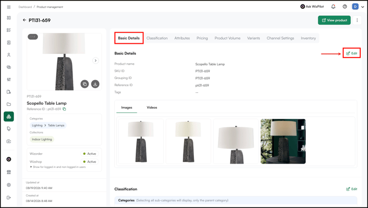Open the hamburger menu in the sidebar
Image resolution: width=368 pixels, height=208 pixels.
9,7
